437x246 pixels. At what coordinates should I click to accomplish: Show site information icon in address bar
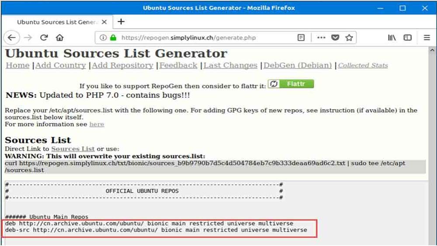pyautogui.click(x=103, y=38)
